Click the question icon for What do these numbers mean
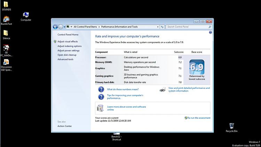The width and height of the screenshot is (261, 147). click(101, 89)
